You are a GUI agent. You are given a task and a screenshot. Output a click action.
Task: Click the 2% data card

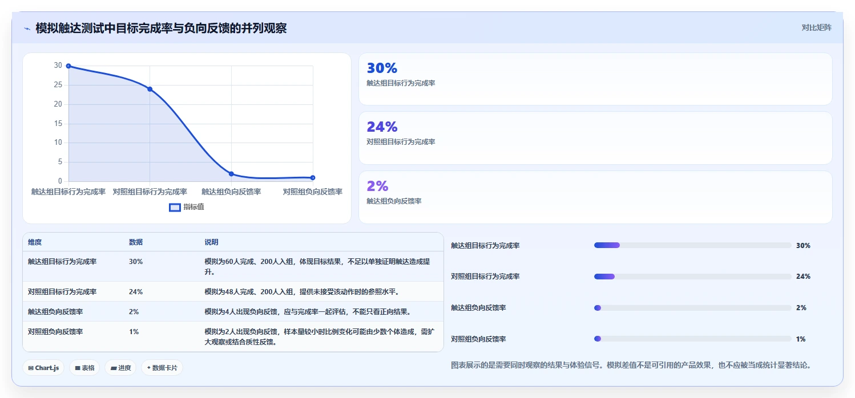(x=595, y=197)
